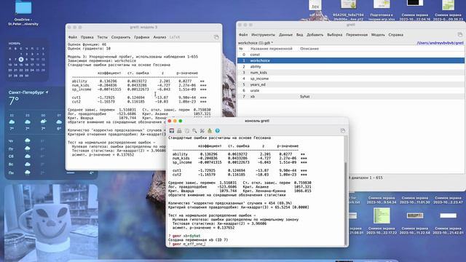
Task: Click window-list icon at console toolbar right
Action: click(x=343, y=131)
